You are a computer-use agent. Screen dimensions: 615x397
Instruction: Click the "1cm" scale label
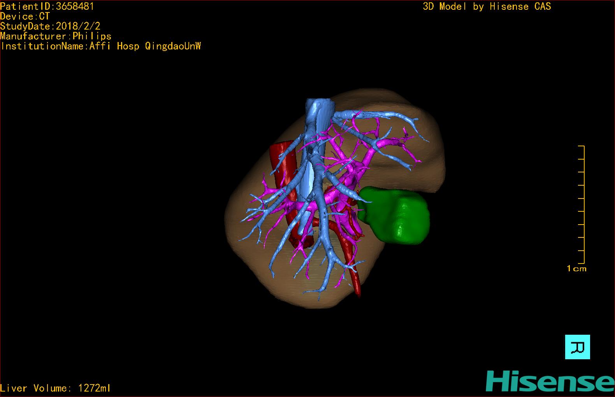tap(576, 269)
